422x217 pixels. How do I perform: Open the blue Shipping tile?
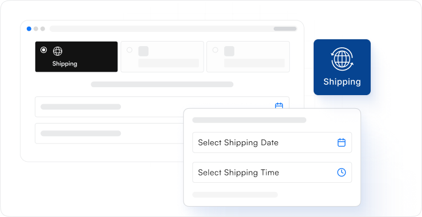tap(342, 67)
